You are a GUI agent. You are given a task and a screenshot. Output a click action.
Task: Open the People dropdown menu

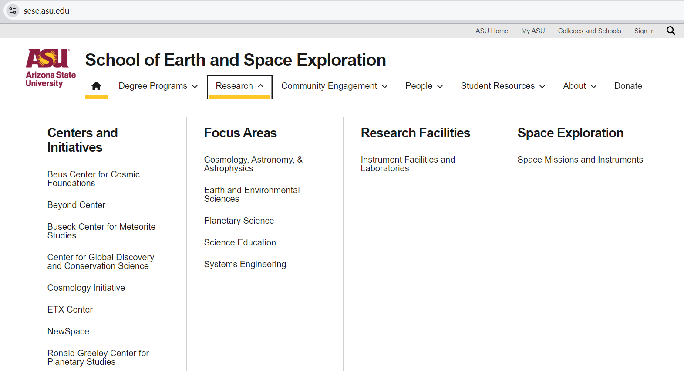(x=424, y=86)
